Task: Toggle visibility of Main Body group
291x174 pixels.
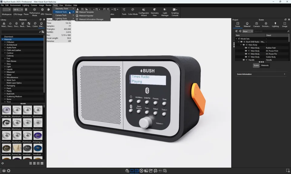Action: click(244, 45)
